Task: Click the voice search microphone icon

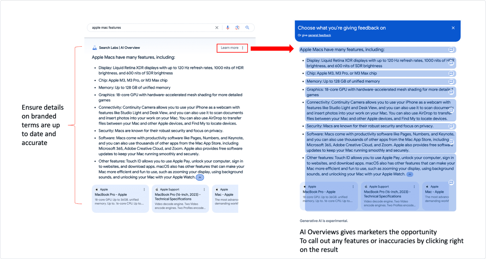Action: (x=228, y=28)
